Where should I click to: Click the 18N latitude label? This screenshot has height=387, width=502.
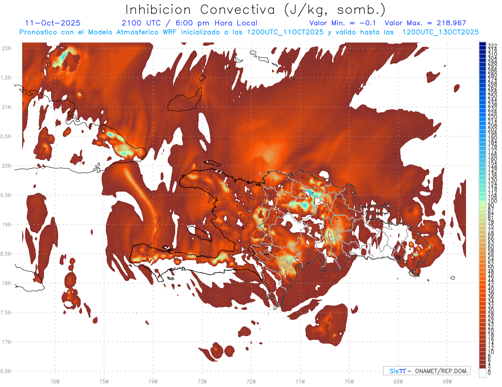click(x=6, y=283)
